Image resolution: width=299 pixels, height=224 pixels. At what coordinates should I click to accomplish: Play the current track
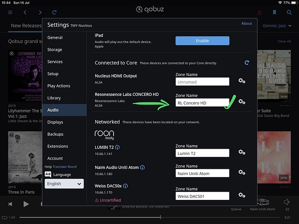pyautogui.click(x=26, y=204)
